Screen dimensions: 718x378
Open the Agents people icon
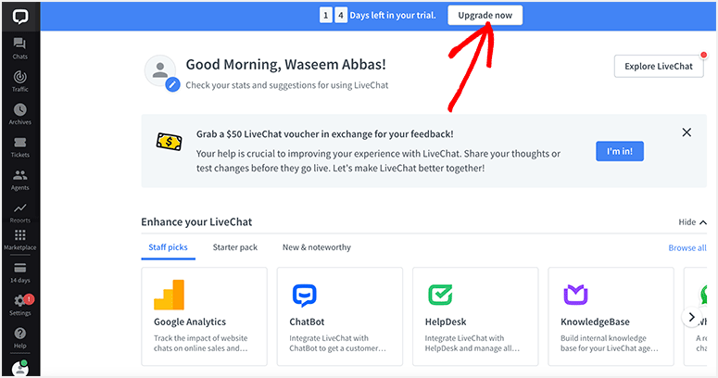click(x=19, y=174)
